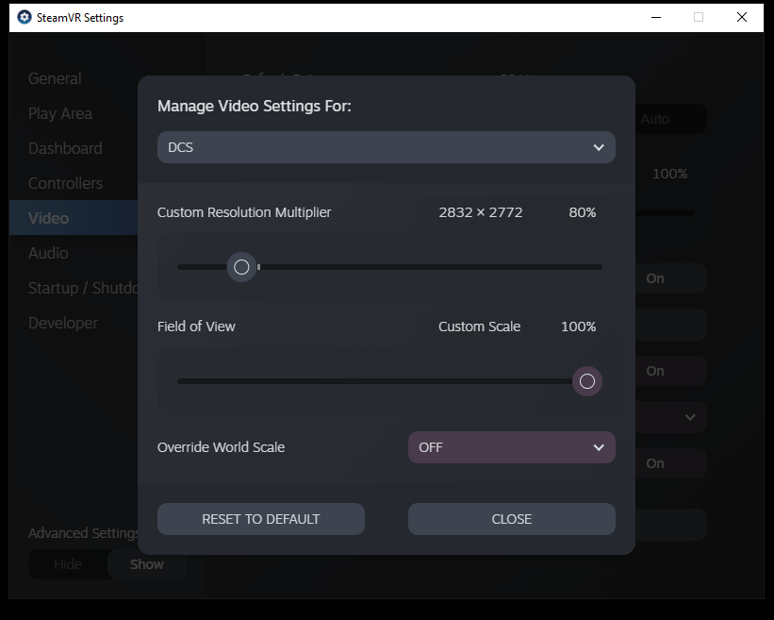This screenshot has width=774, height=620.
Task: Select the General settings tab
Action: click(x=55, y=78)
